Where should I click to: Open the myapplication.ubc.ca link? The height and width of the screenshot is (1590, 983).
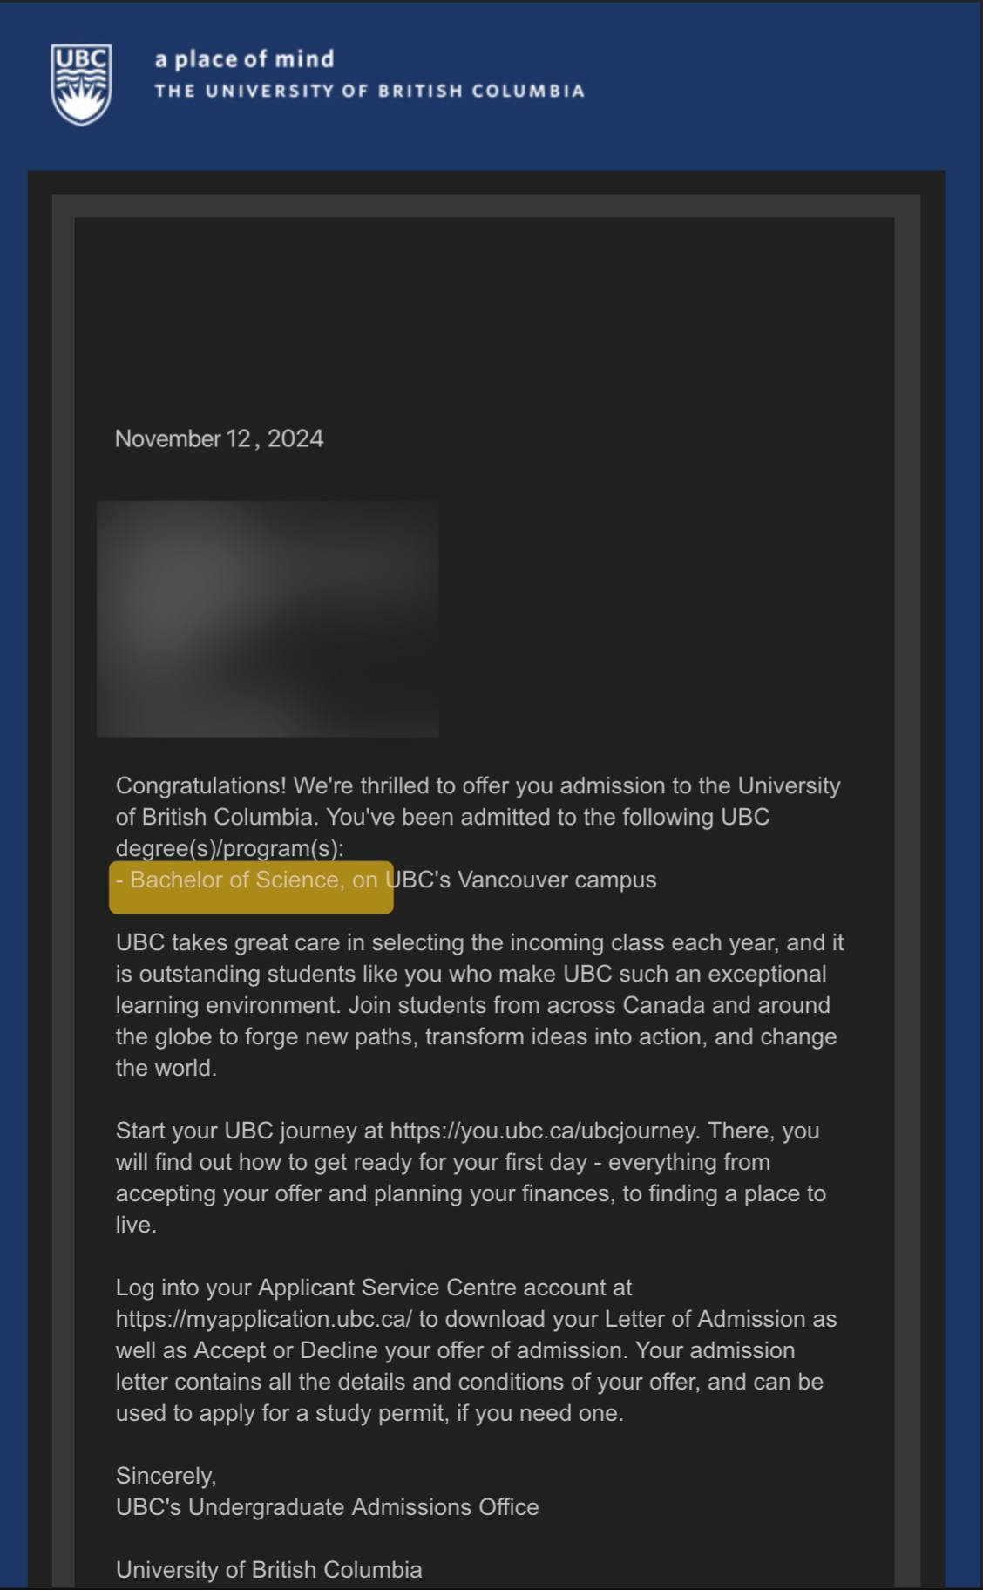[x=263, y=1319]
